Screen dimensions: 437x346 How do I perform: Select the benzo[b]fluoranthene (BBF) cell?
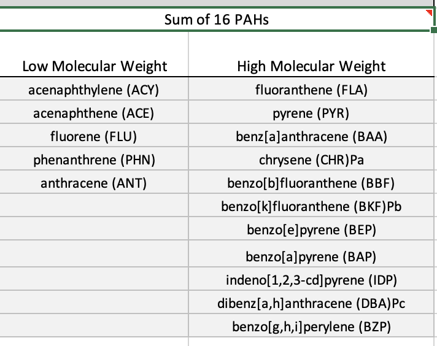click(x=311, y=183)
